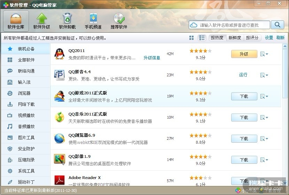Select 压缩刻录 category

(x=25, y=160)
